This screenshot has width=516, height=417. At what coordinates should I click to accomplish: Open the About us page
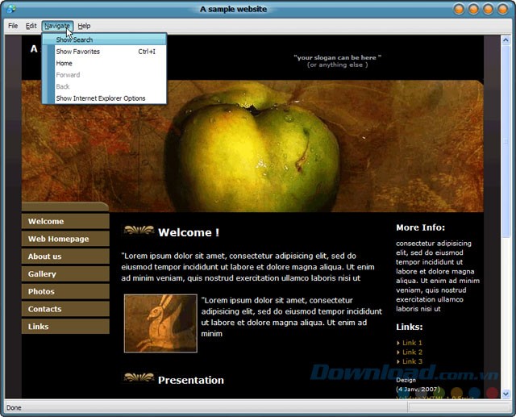[65, 256]
